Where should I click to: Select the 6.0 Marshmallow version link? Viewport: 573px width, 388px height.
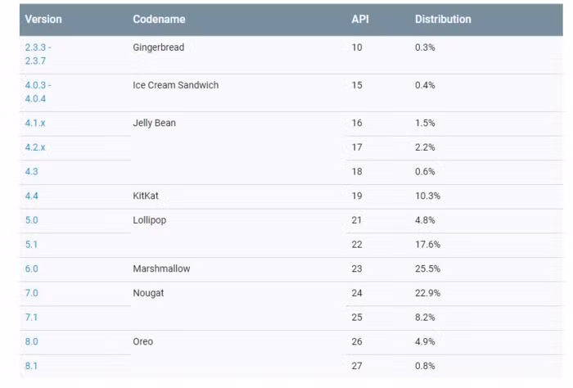coord(32,268)
